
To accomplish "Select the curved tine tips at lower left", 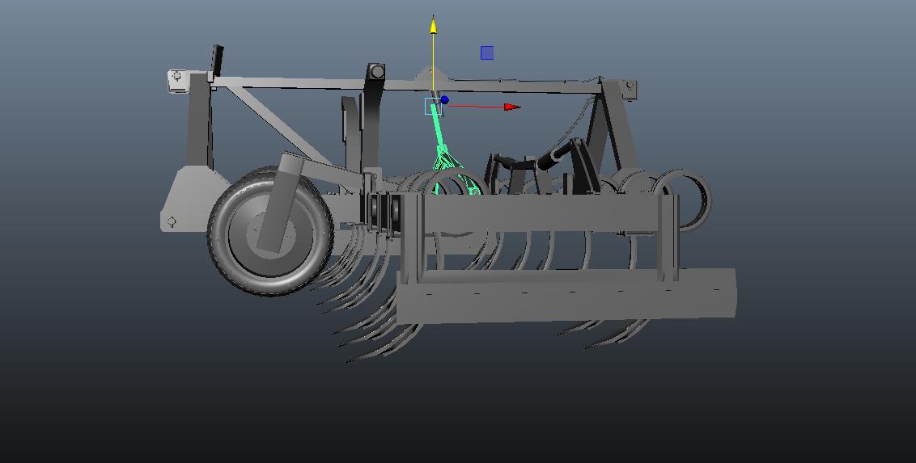I will 364,339.
